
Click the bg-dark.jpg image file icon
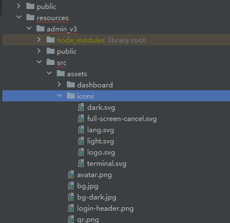[71, 197]
